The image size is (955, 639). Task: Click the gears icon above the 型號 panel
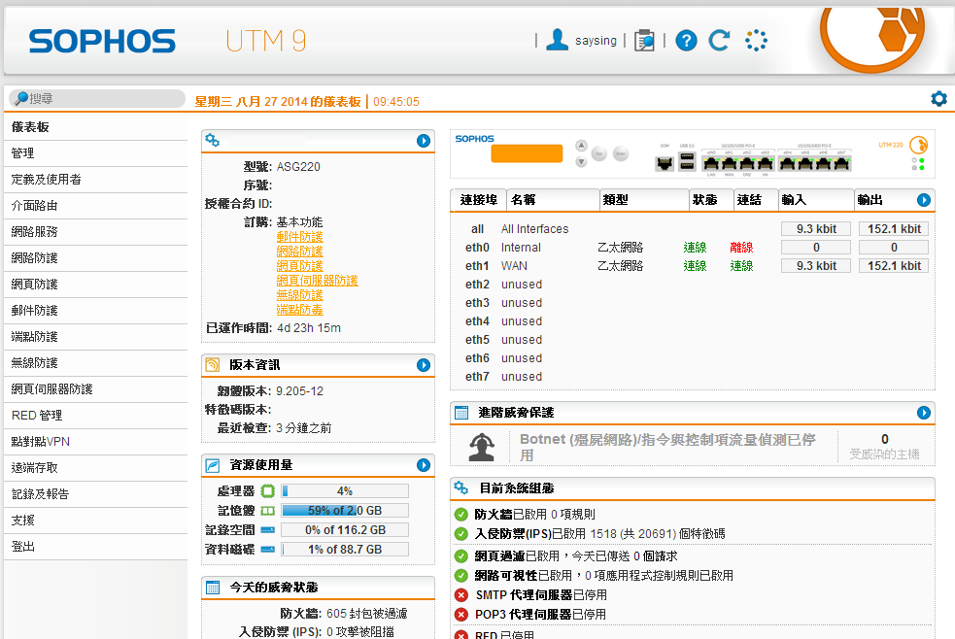pyautogui.click(x=212, y=140)
